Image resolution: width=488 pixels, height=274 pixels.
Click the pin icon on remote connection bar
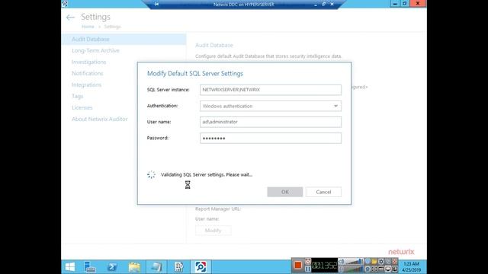(156, 5)
